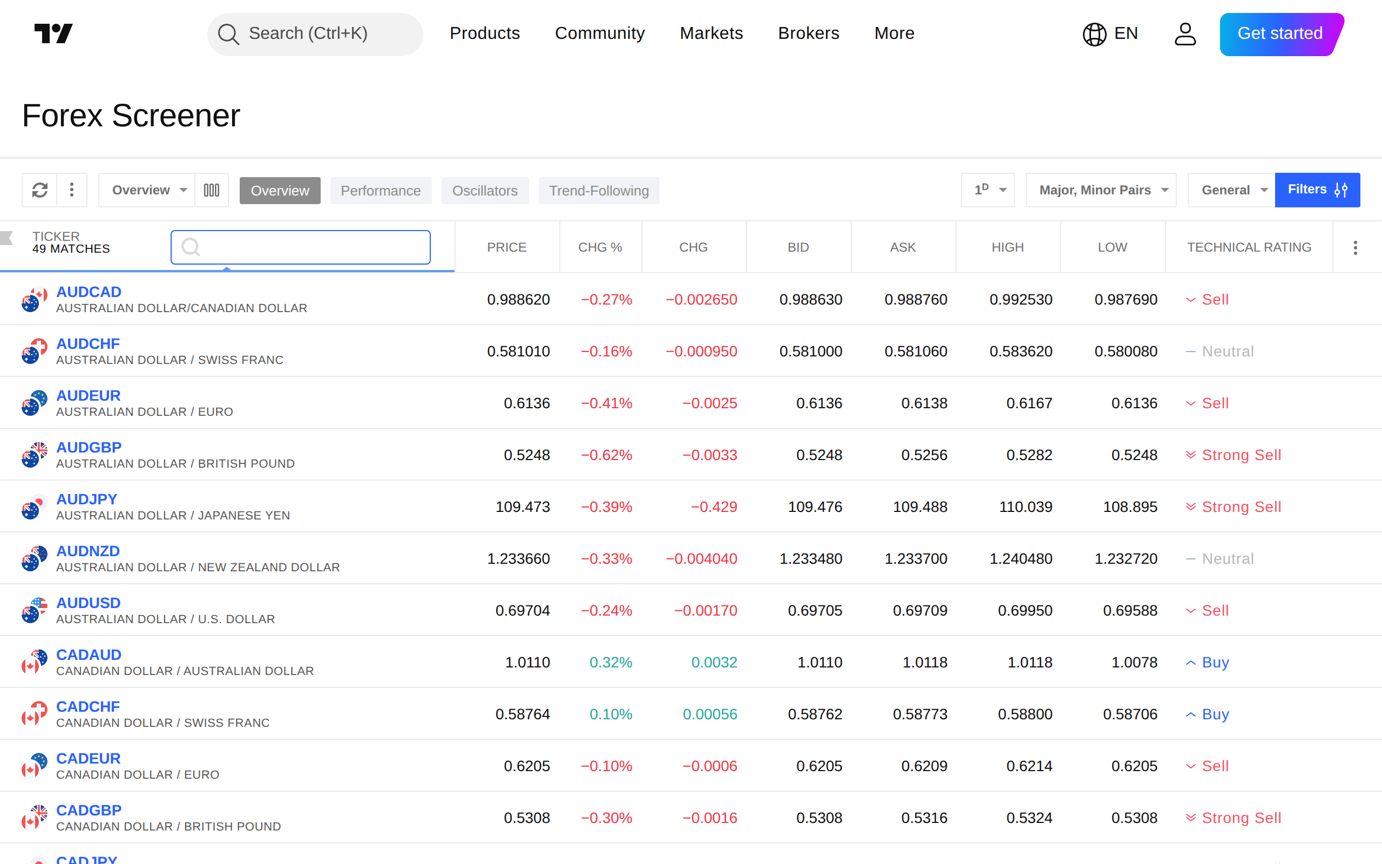
Task: Switch to the Trend-Following tab
Action: pyautogui.click(x=599, y=190)
